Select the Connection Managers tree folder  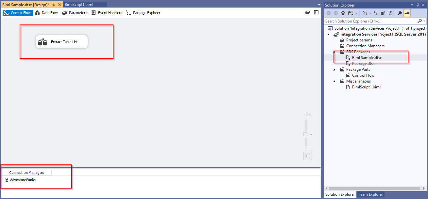(365, 46)
